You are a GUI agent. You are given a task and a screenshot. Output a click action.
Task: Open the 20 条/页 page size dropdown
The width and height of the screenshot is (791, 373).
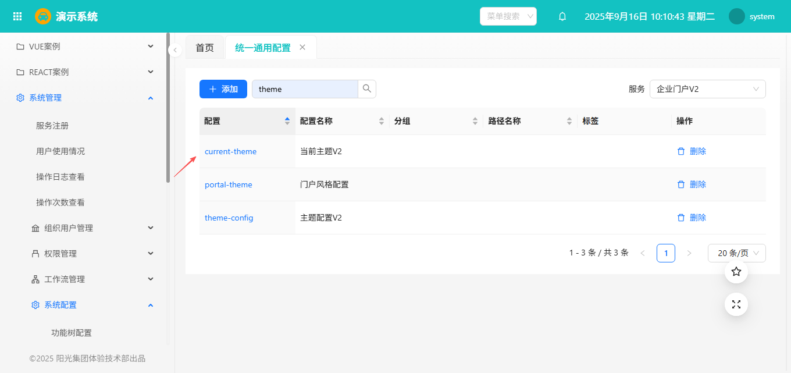click(x=736, y=253)
